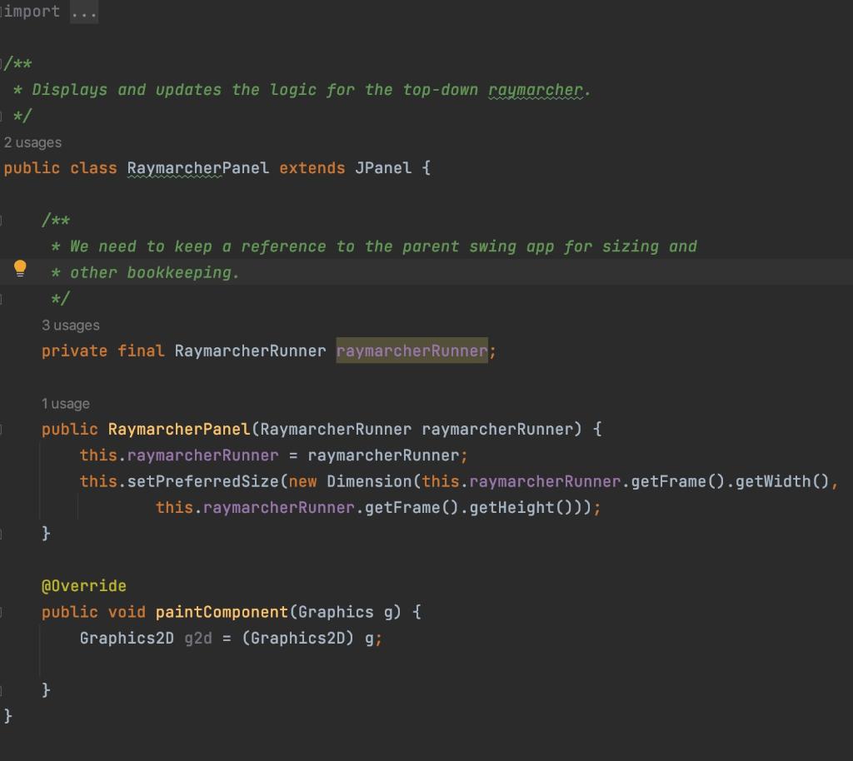Click the highlighted raymarcherRunner field name
Viewport: 853px width, 761px height.
pyautogui.click(x=412, y=351)
